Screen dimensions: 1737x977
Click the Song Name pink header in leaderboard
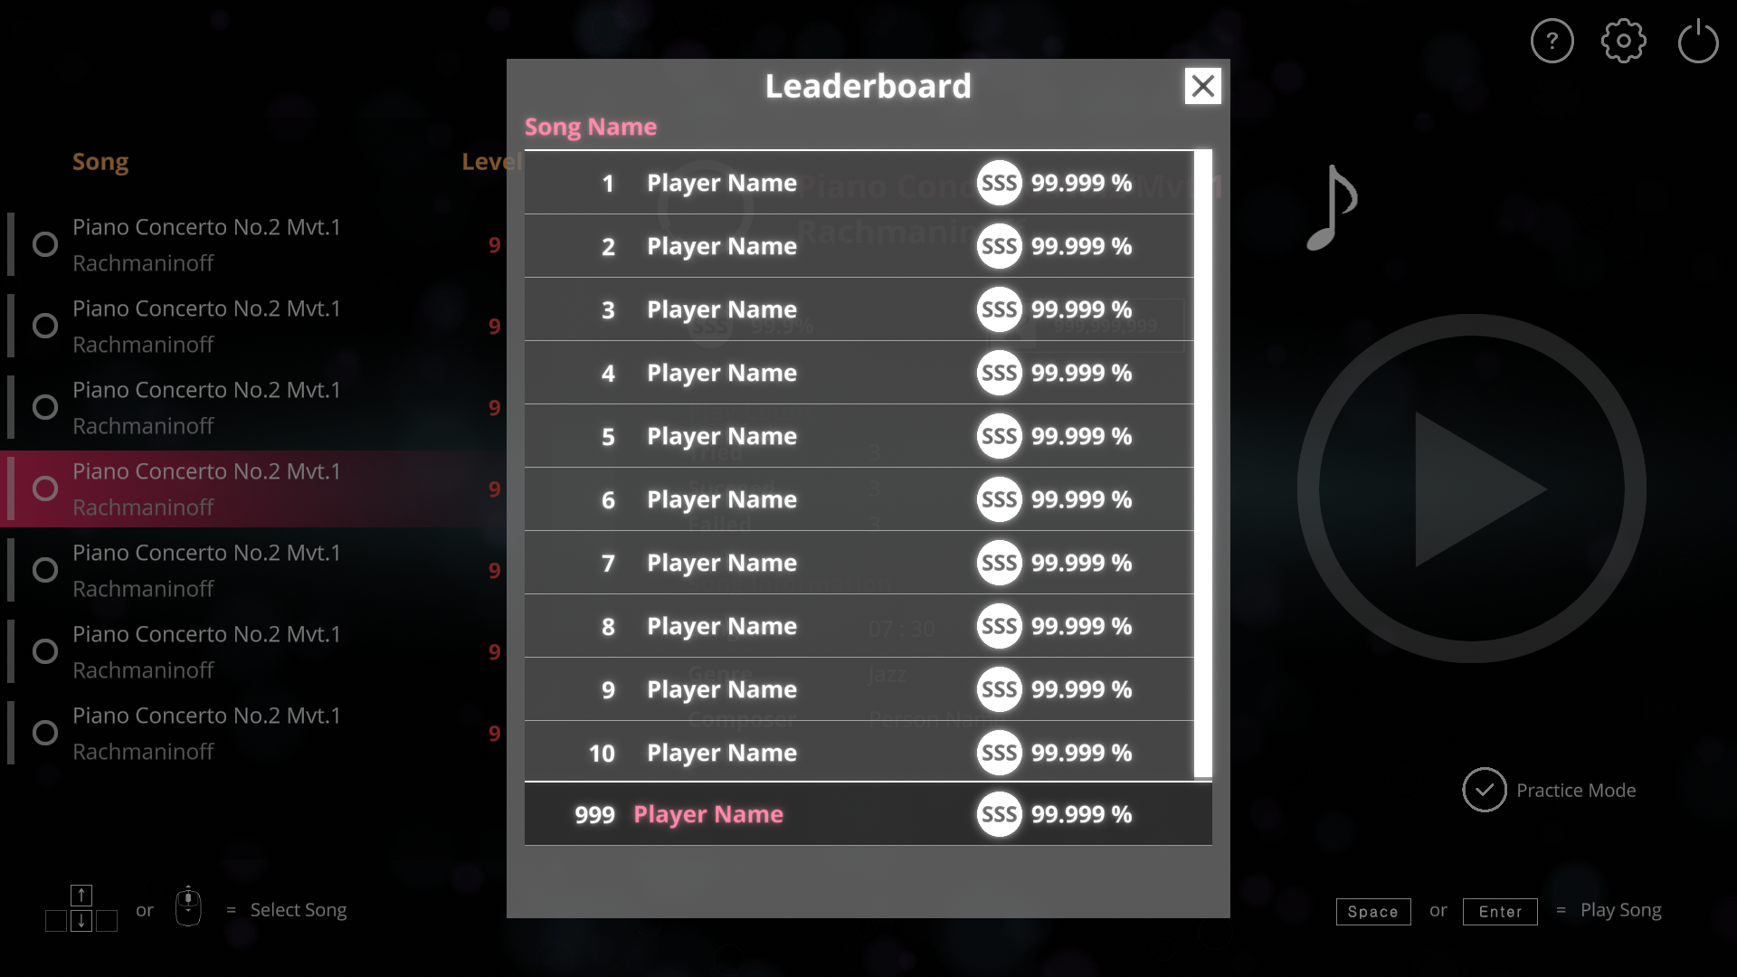point(591,127)
